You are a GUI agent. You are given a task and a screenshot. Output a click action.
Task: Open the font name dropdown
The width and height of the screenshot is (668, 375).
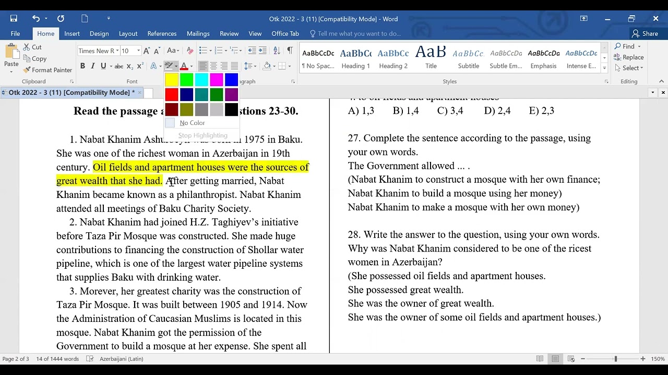pos(117,51)
